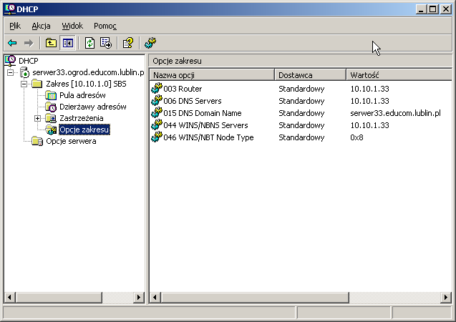
Task: Click the gears Configure options toolbar icon
Action: pyautogui.click(x=150, y=43)
